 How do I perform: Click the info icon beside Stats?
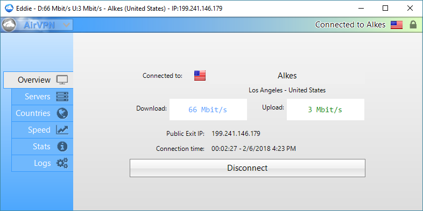(62, 147)
